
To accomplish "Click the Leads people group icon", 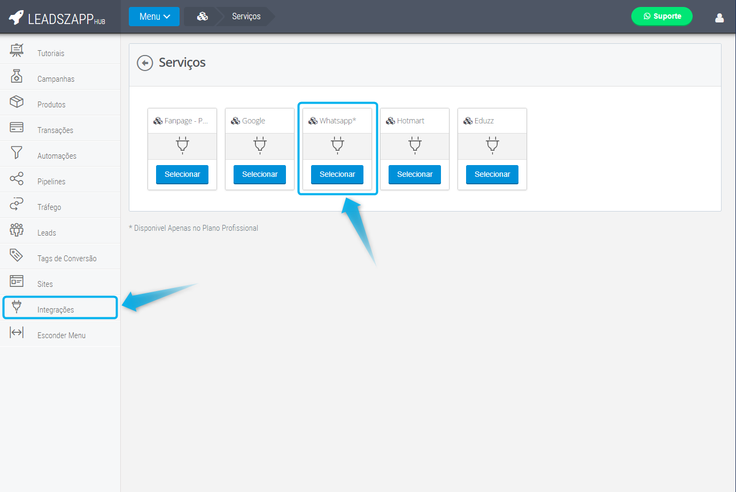I will 17,230.
